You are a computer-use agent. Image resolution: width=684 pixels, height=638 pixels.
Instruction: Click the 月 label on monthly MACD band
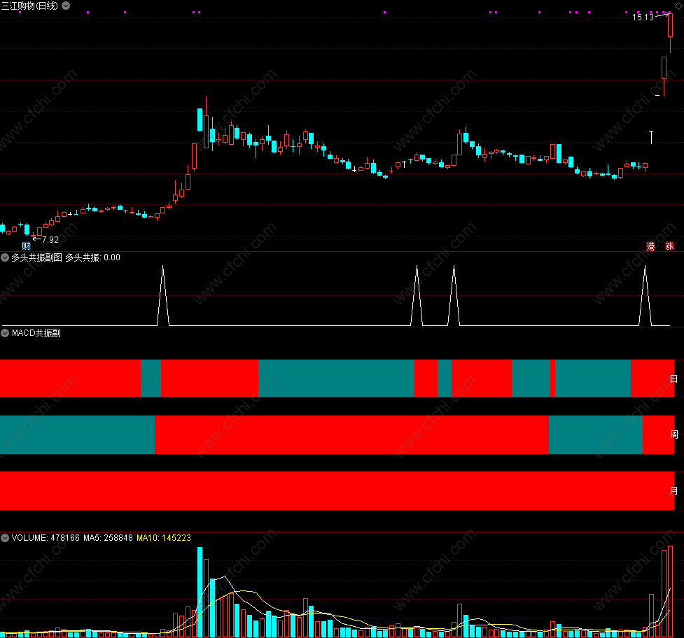[x=674, y=490]
